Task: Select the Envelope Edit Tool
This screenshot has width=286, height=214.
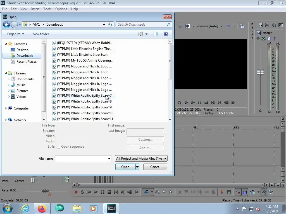Action: tap(158, 192)
